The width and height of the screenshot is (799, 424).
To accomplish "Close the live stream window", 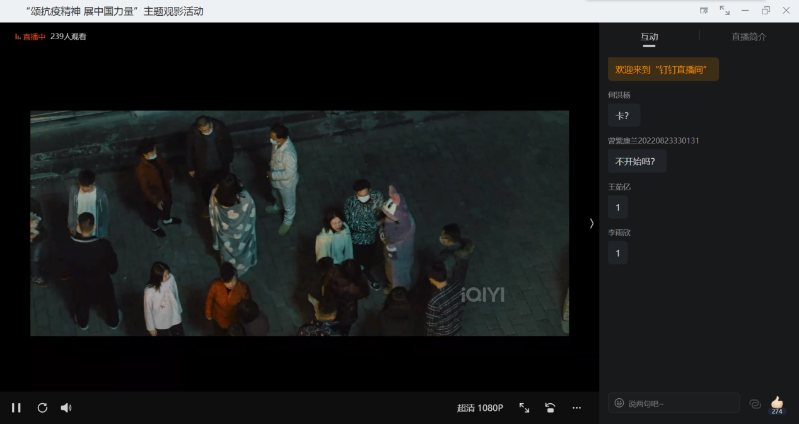I will pos(786,10).
